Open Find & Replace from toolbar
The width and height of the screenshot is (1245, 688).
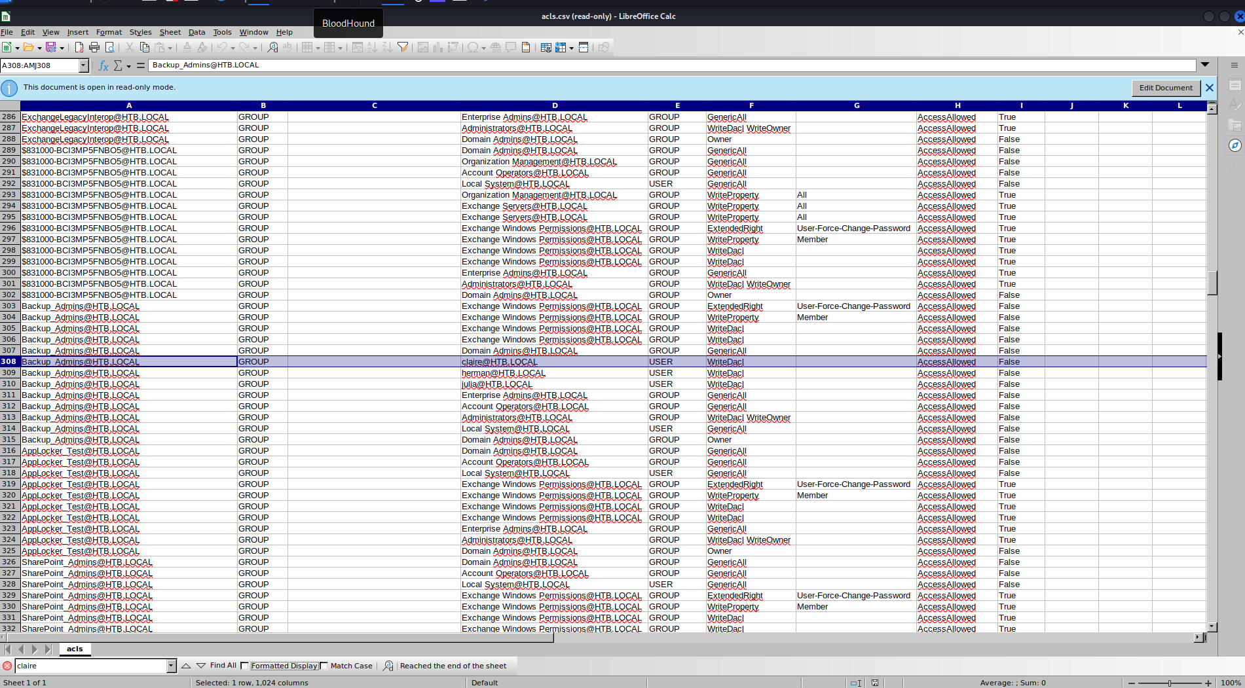click(273, 47)
